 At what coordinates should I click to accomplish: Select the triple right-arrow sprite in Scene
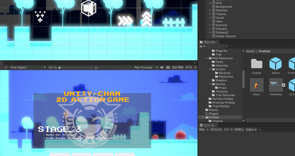coord(125,21)
